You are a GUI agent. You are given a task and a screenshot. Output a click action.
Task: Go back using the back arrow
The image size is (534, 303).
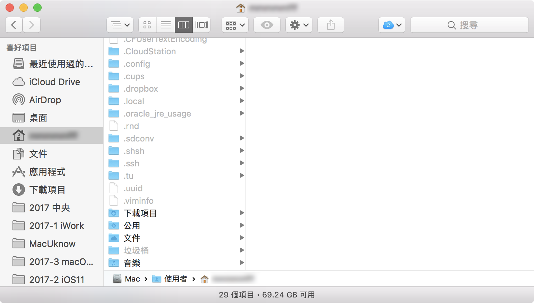[x=14, y=25]
